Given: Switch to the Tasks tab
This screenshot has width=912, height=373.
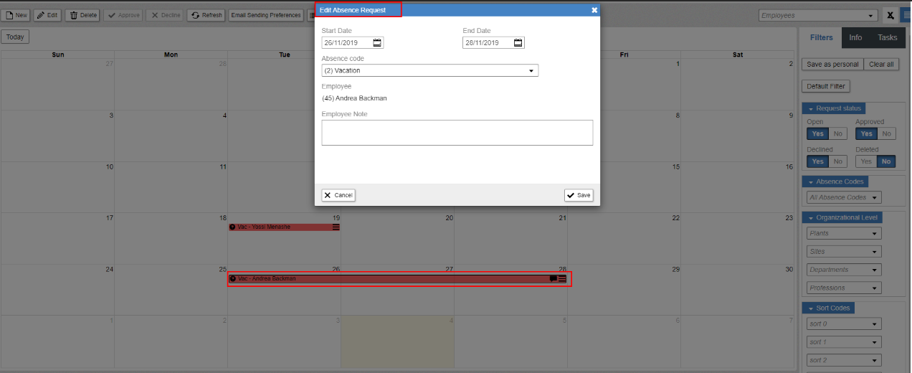Looking at the screenshot, I should 888,37.
